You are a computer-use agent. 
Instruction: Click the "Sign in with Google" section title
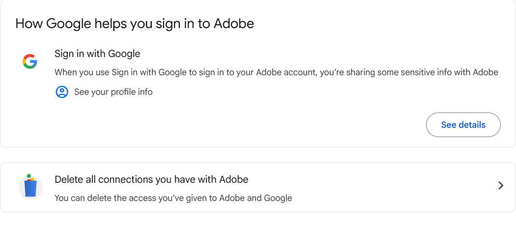point(97,54)
